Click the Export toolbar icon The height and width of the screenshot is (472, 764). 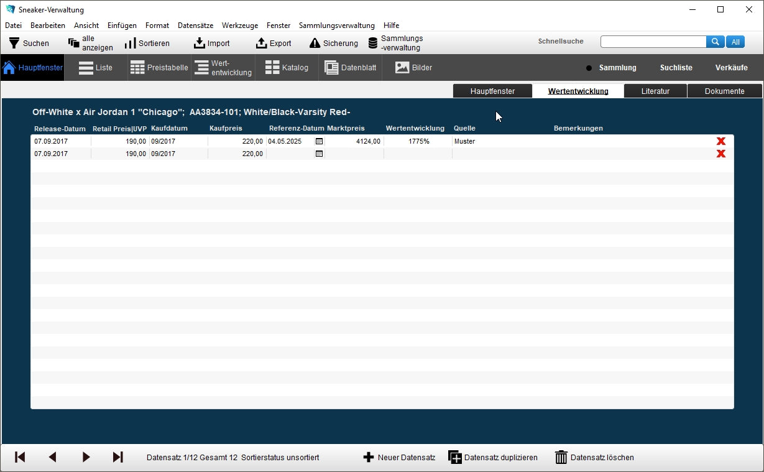pos(262,43)
